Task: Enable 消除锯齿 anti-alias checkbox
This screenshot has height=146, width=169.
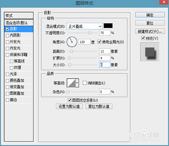Action: pyautogui.click(x=84, y=83)
